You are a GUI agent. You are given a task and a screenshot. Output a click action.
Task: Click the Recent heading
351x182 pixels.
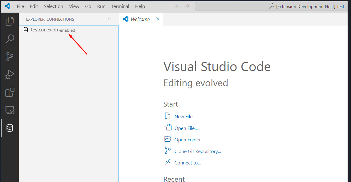(174, 179)
